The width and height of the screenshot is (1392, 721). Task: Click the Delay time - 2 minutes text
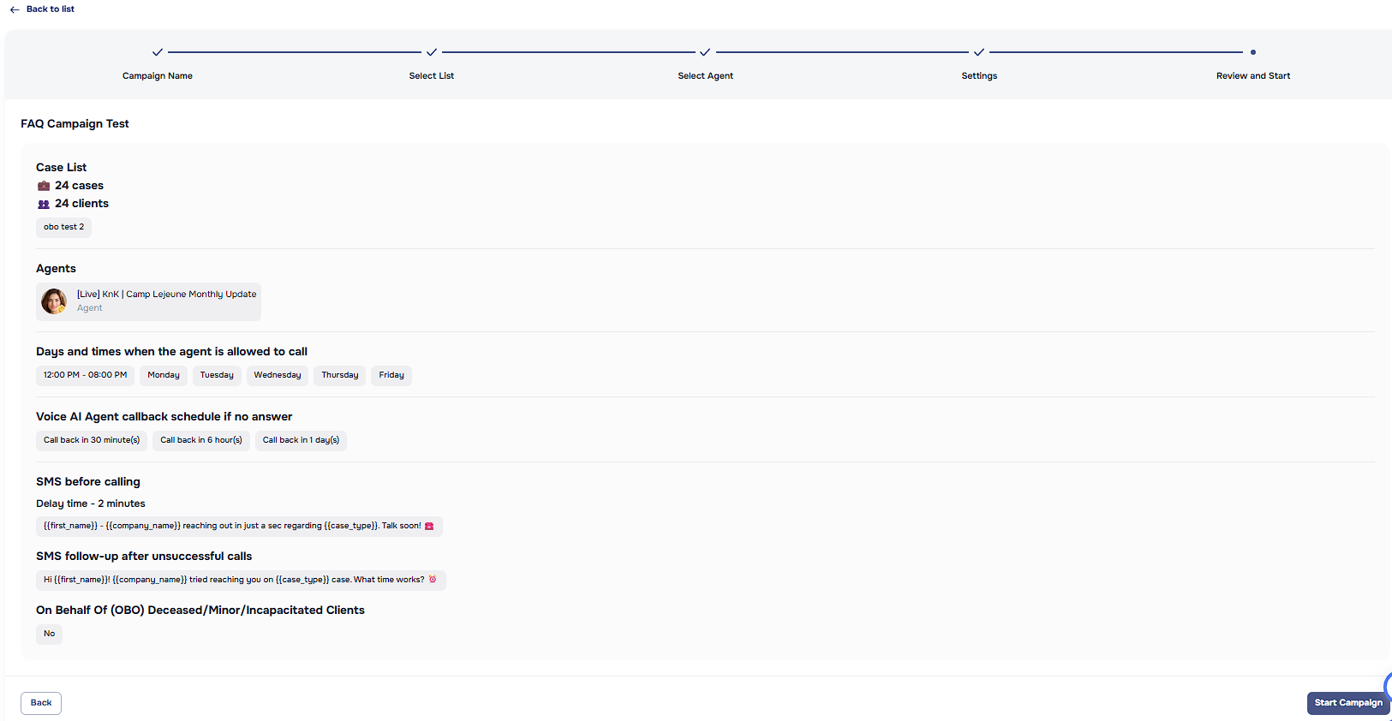coord(91,504)
